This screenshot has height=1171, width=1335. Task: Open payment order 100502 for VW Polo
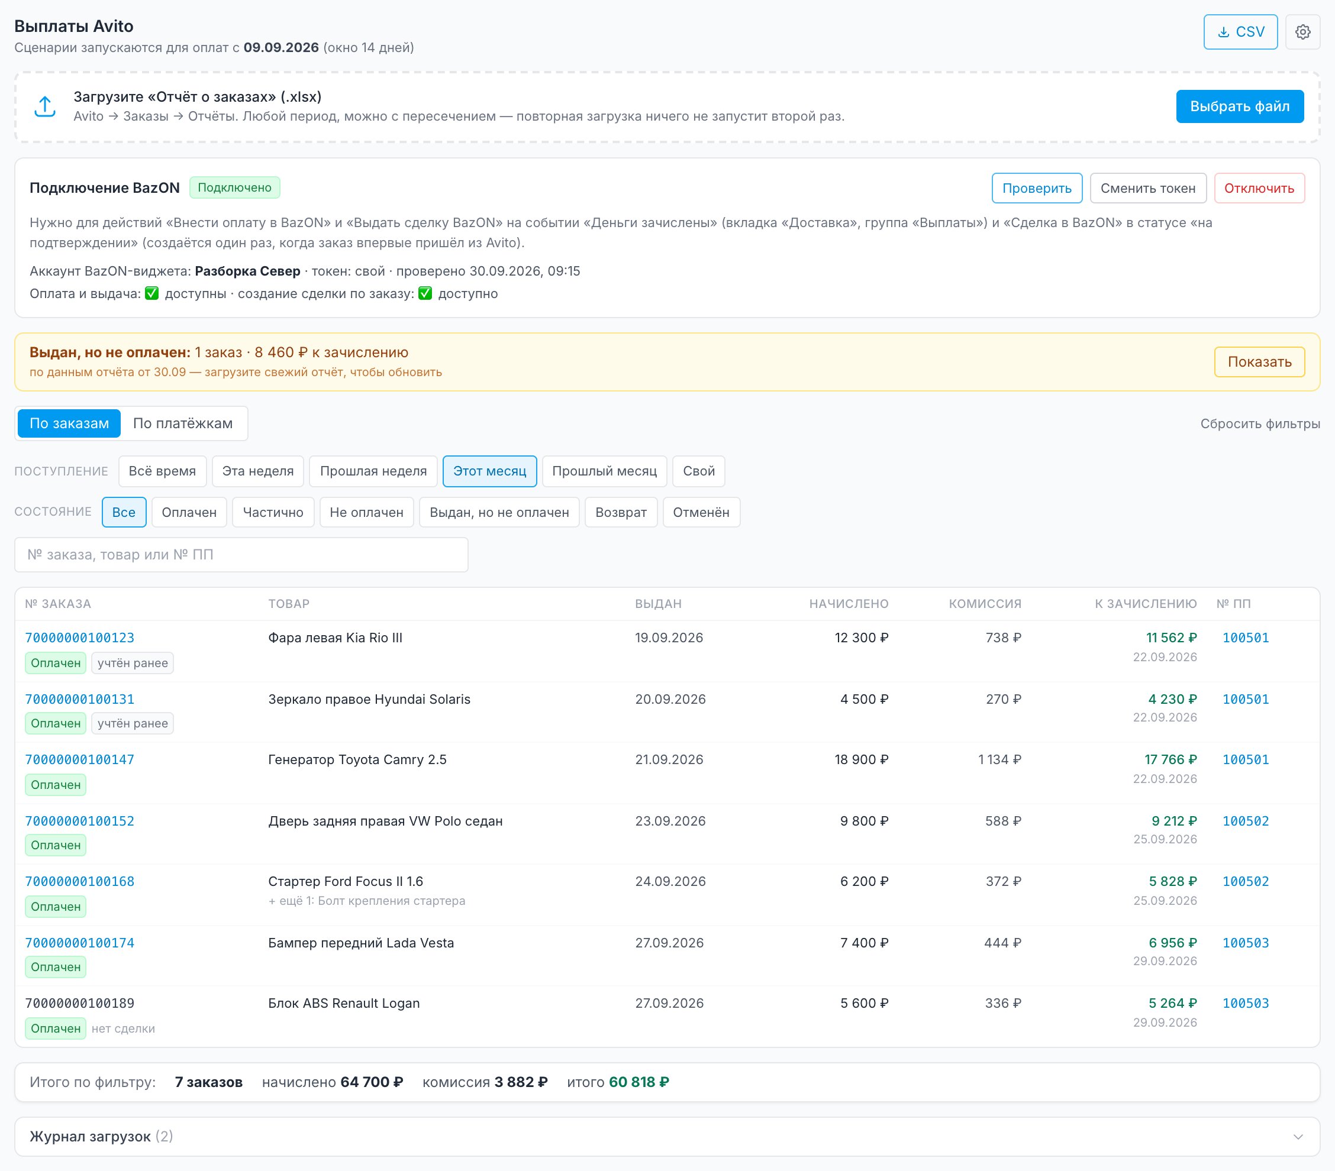click(1246, 821)
